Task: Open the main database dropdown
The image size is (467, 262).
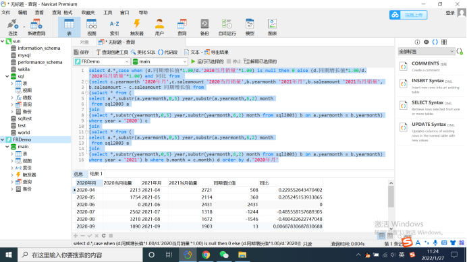Action: click(160, 61)
